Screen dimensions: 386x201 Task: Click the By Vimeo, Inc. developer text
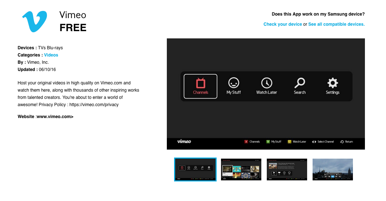click(33, 62)
